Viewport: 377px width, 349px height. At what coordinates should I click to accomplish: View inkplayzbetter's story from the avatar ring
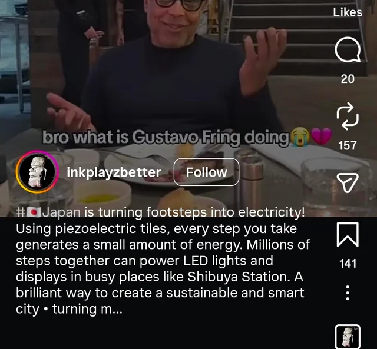37,172
